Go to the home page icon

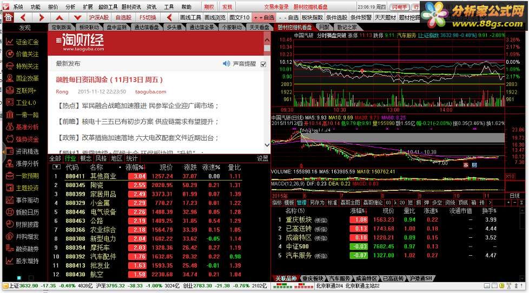click(8, 17)
